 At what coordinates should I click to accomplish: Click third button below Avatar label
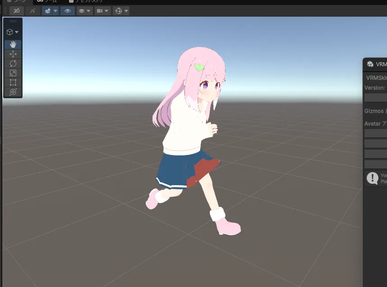point(376,154)
